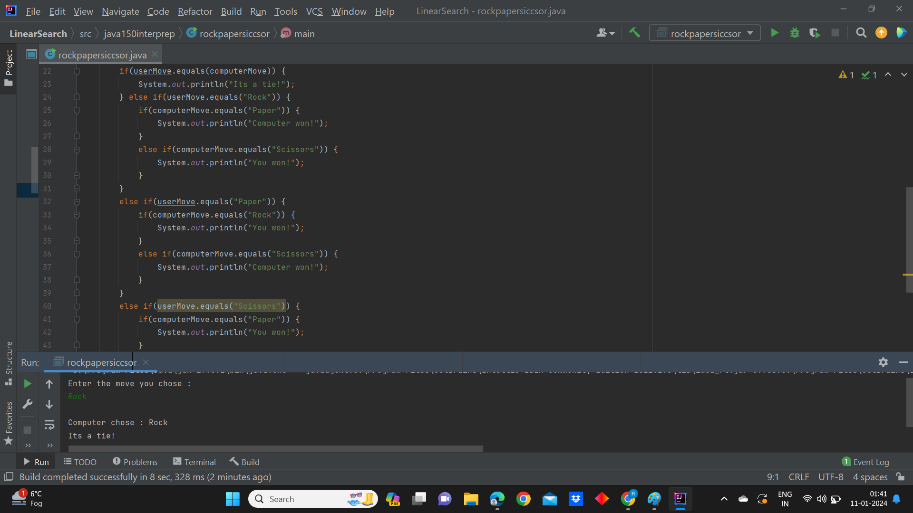Open the Problems tool window

(x=135, y=462)
